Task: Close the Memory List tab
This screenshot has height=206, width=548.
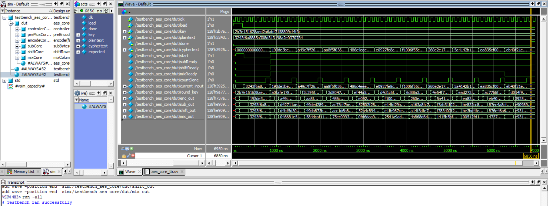Action: pos(38,172)
